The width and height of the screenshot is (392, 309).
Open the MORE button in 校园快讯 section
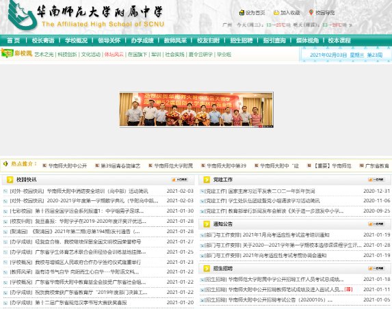coord(180,180)
